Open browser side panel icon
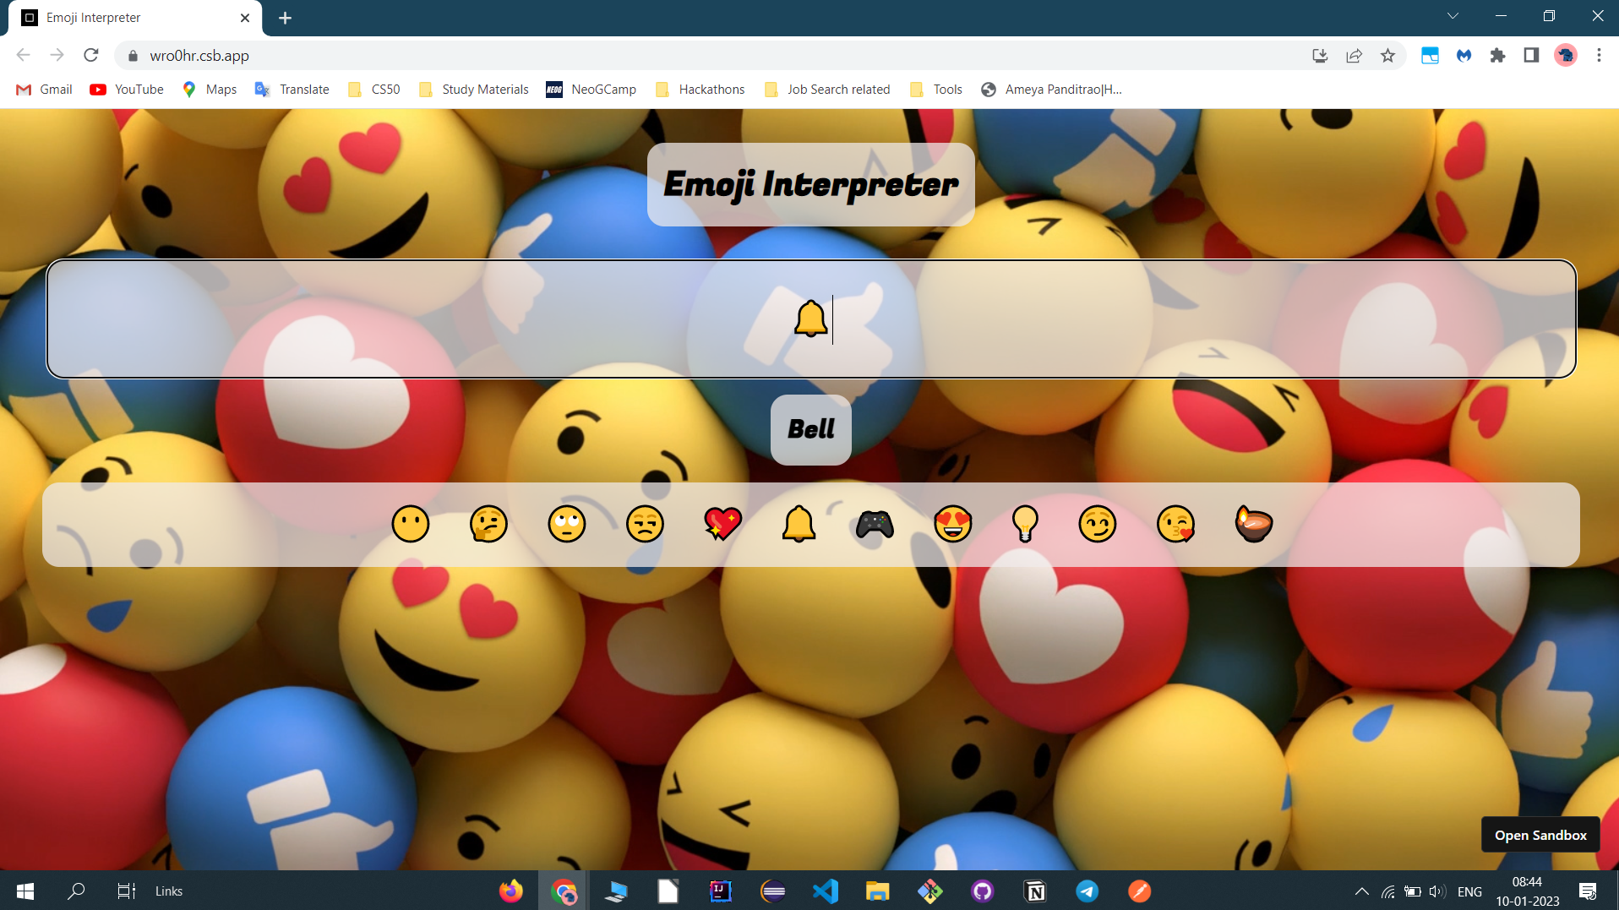This screenshot has height=910, width=1619. [1531, 56]
